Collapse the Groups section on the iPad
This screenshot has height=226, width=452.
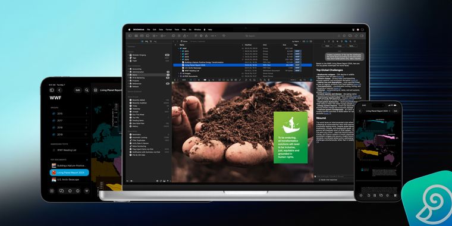click(x=87, y=108)
